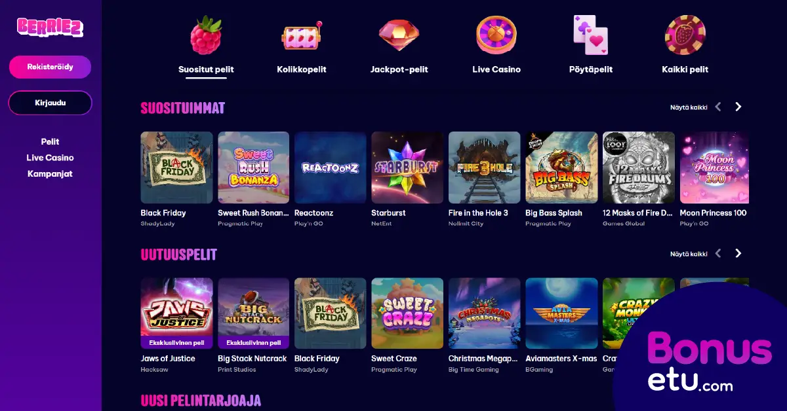
Task: Select the Big Bass Splash thumbnail
Action: pos(561,168)
